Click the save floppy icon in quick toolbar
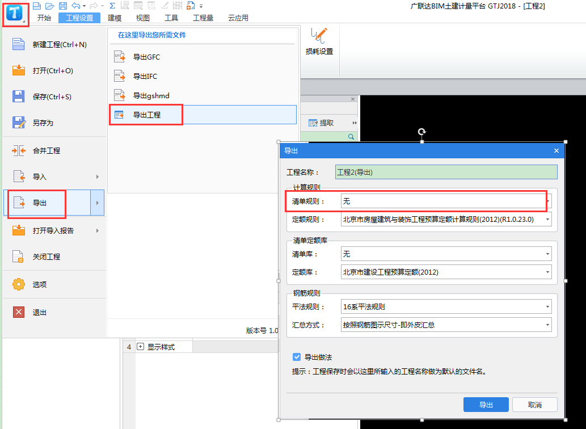 click(63, 6)
